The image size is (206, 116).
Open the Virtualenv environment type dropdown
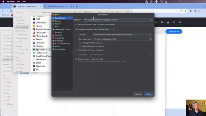(x=106, y=29)
